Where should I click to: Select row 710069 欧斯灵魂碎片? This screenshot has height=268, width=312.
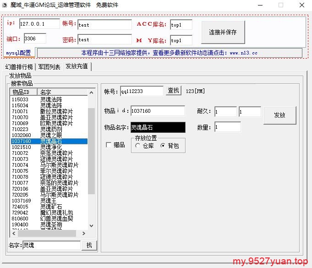(x=49, y=123)
